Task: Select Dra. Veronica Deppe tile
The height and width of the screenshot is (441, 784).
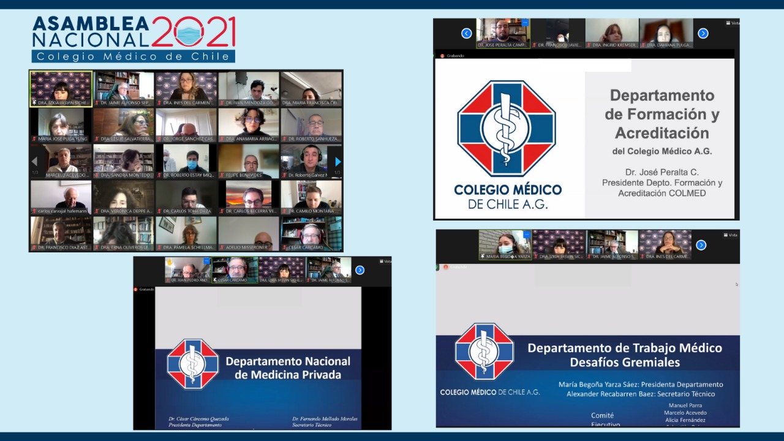Action: click(x=124, y=197)
